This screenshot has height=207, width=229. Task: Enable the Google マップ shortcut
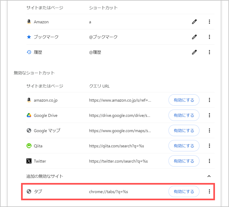pos(184,131)
